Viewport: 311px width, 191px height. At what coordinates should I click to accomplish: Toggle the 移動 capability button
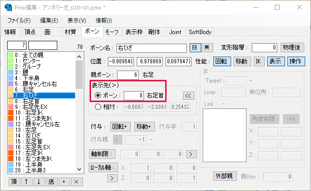pyautogui.click(x=242, y=61)
